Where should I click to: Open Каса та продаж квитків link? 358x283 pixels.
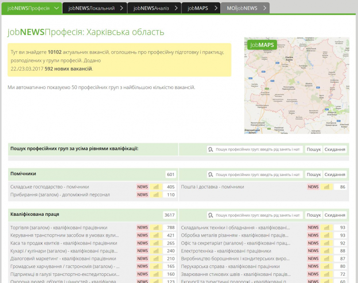(x=64, y=243)
